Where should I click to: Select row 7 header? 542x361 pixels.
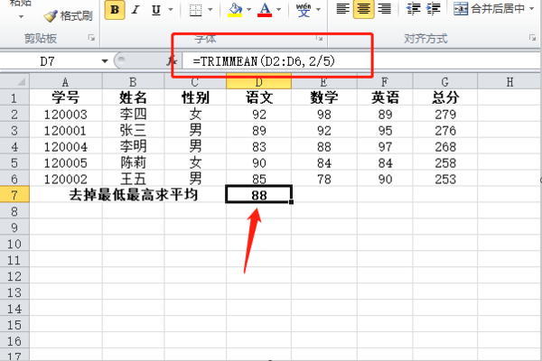click(x=14, y=195)
